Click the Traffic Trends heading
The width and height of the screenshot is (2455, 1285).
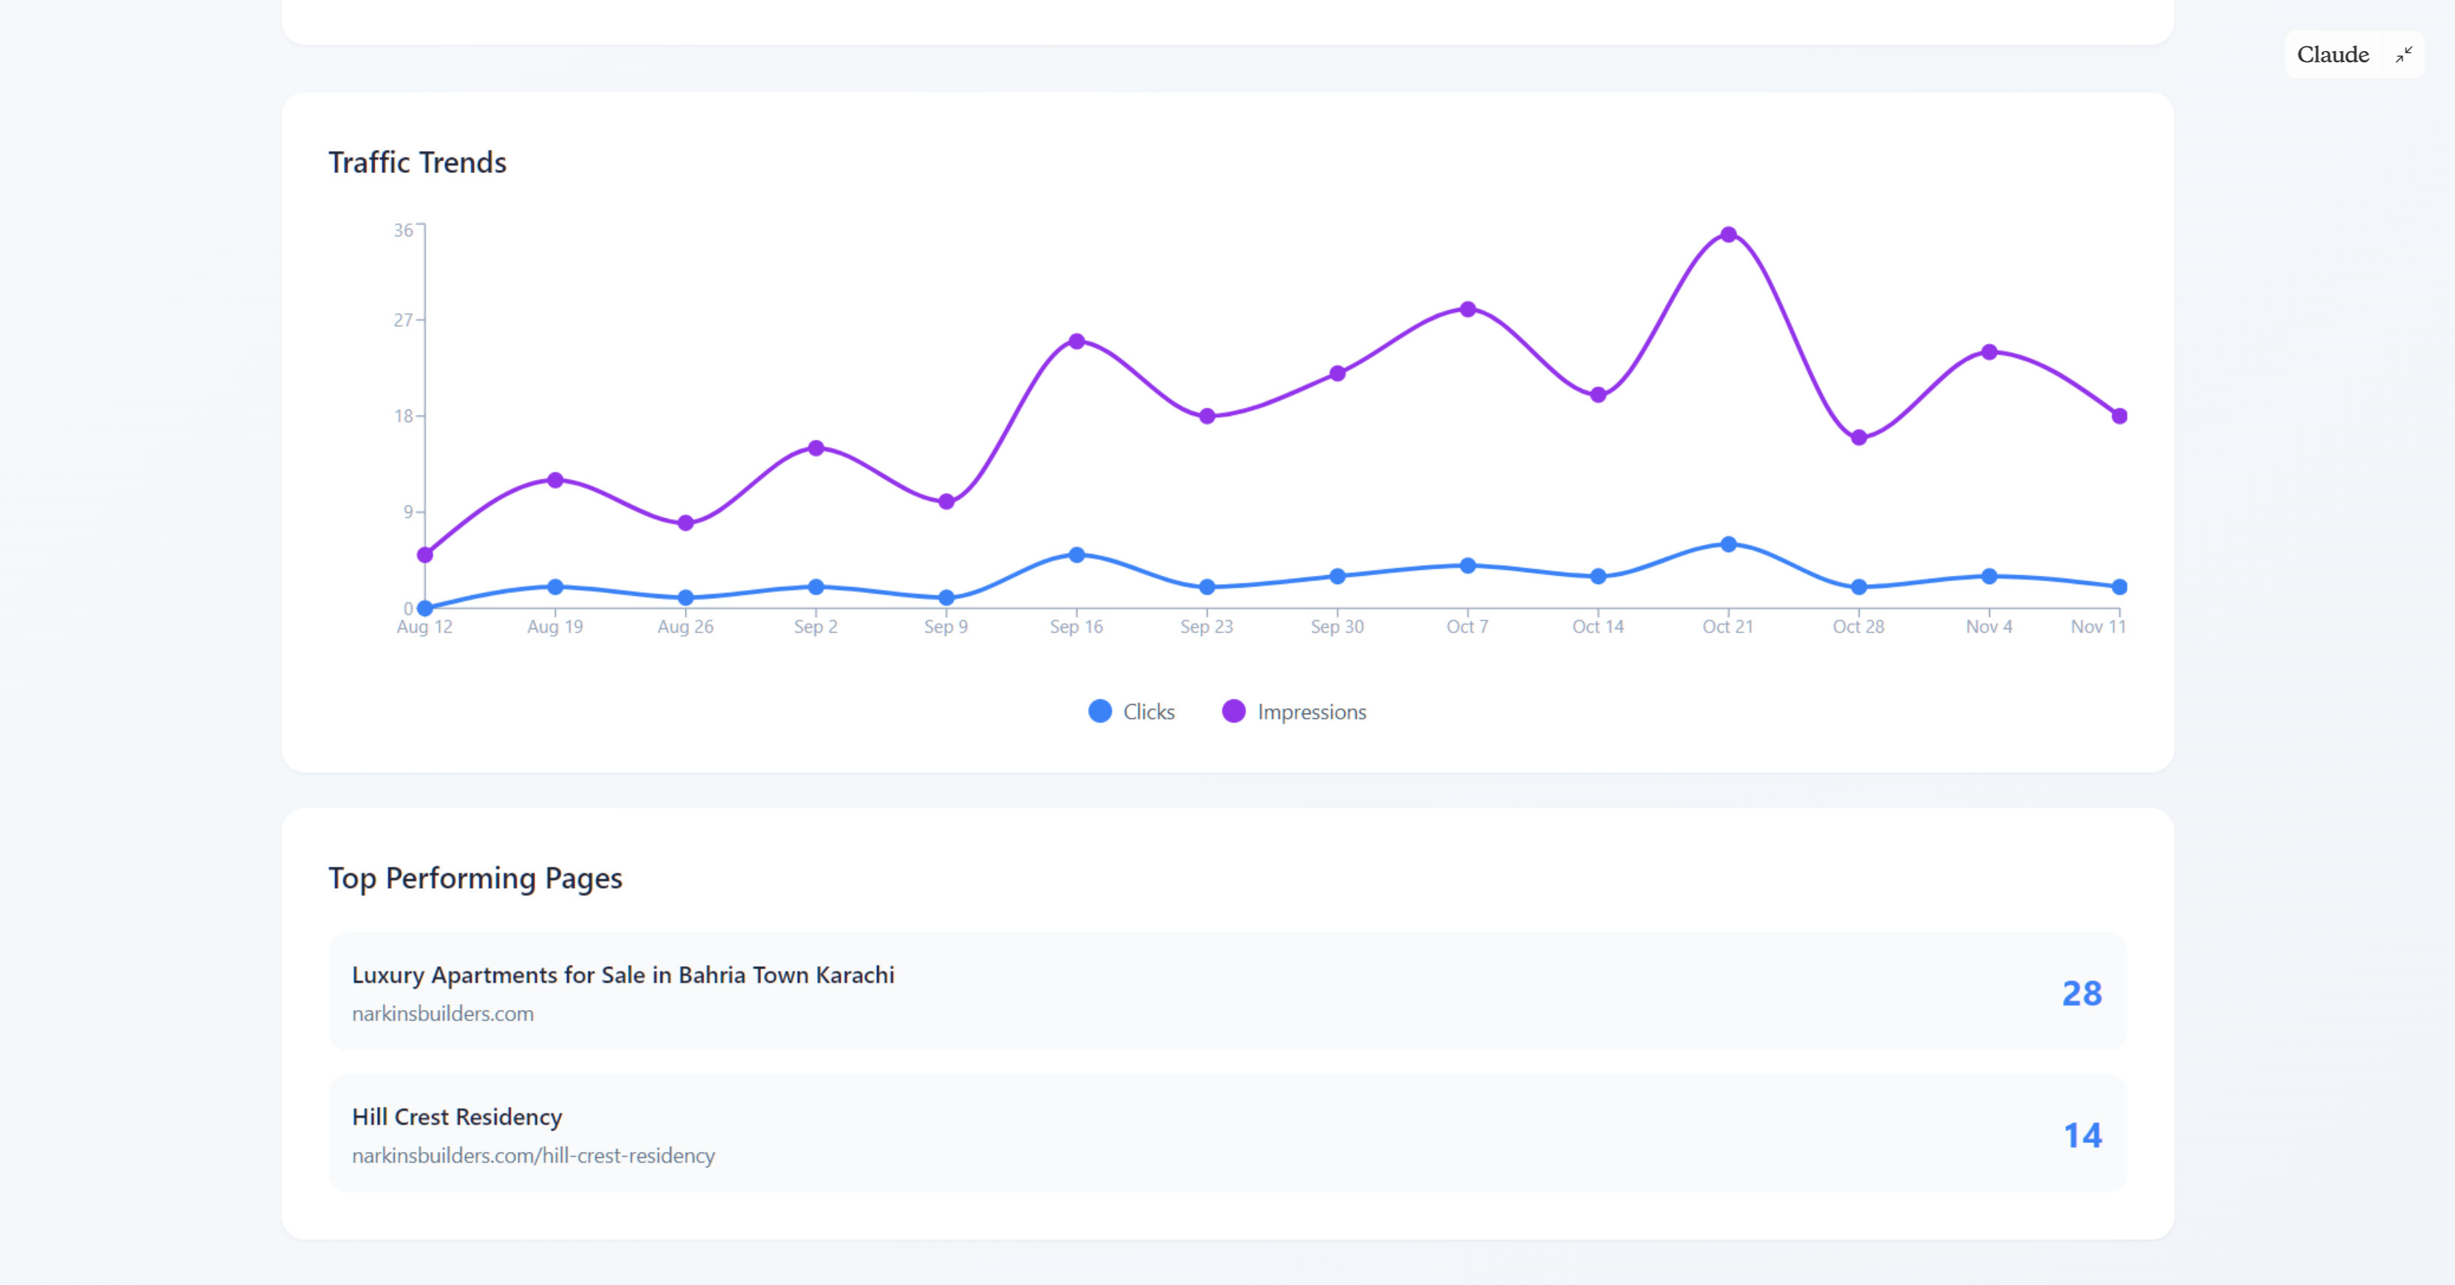pos(418,162)
